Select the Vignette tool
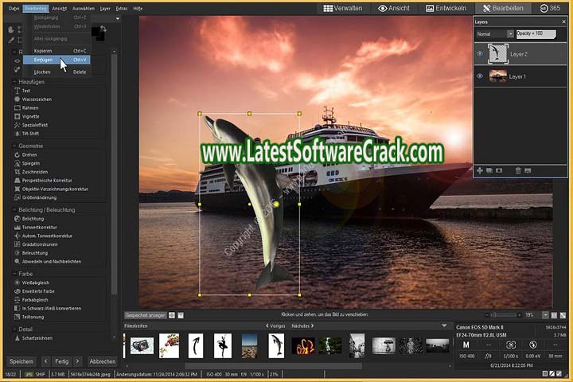 31,116
